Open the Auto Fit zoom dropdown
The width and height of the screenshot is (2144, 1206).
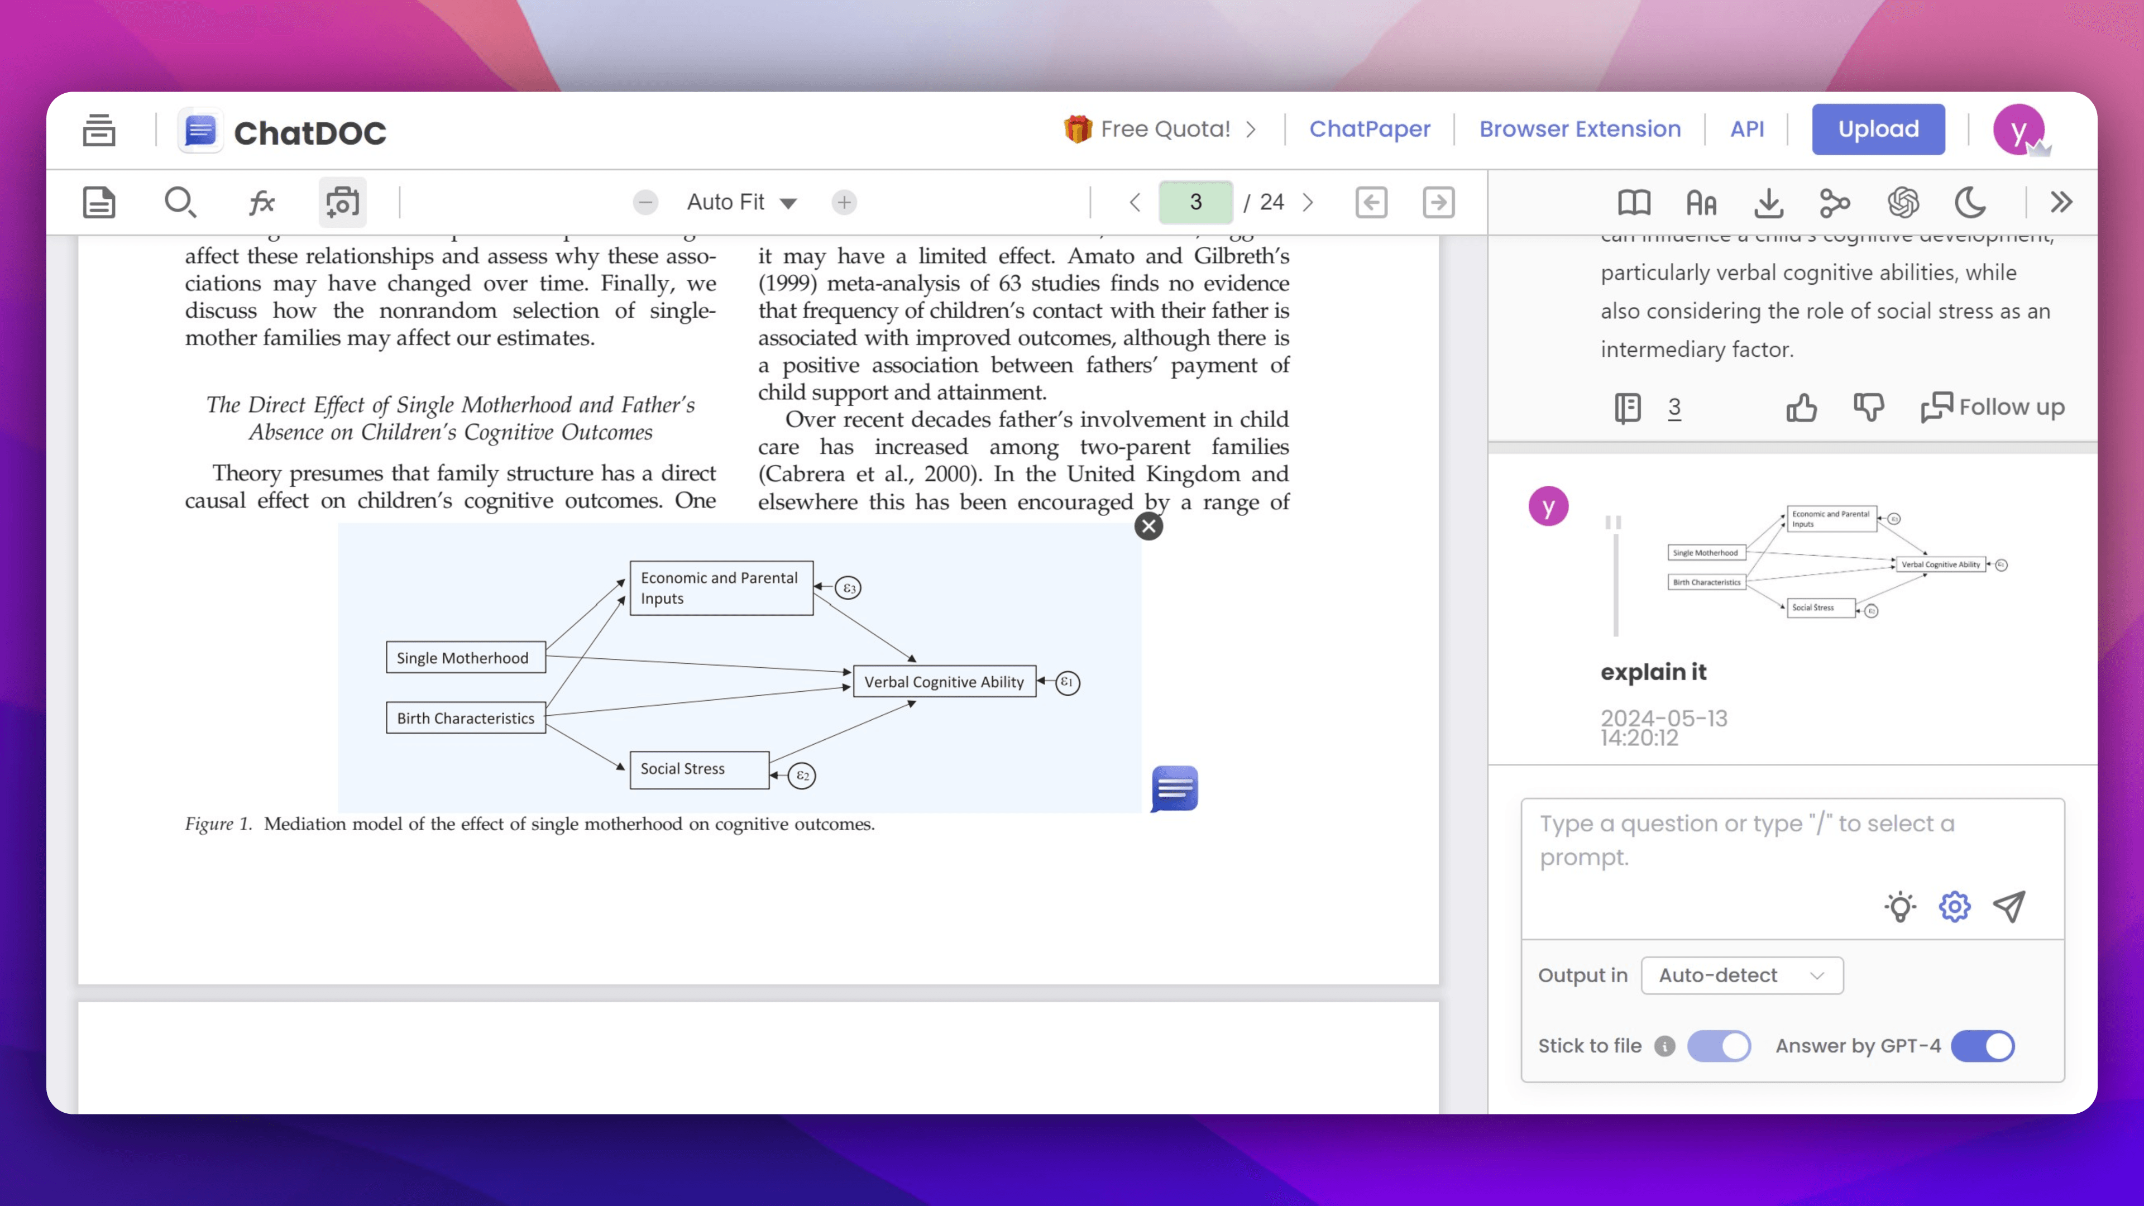coord(741,202)
